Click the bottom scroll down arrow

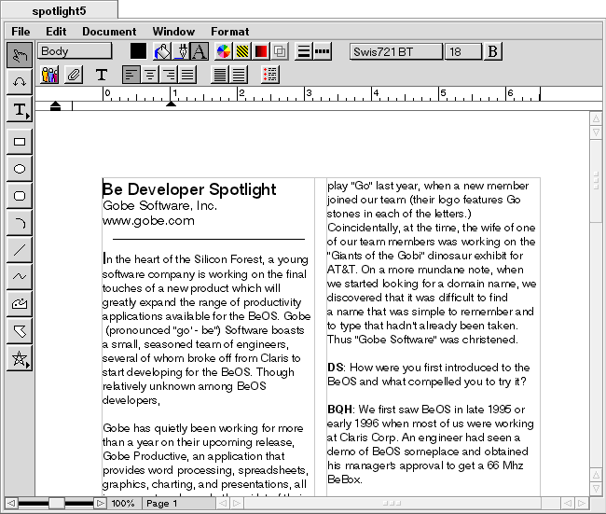pos(596,489)
